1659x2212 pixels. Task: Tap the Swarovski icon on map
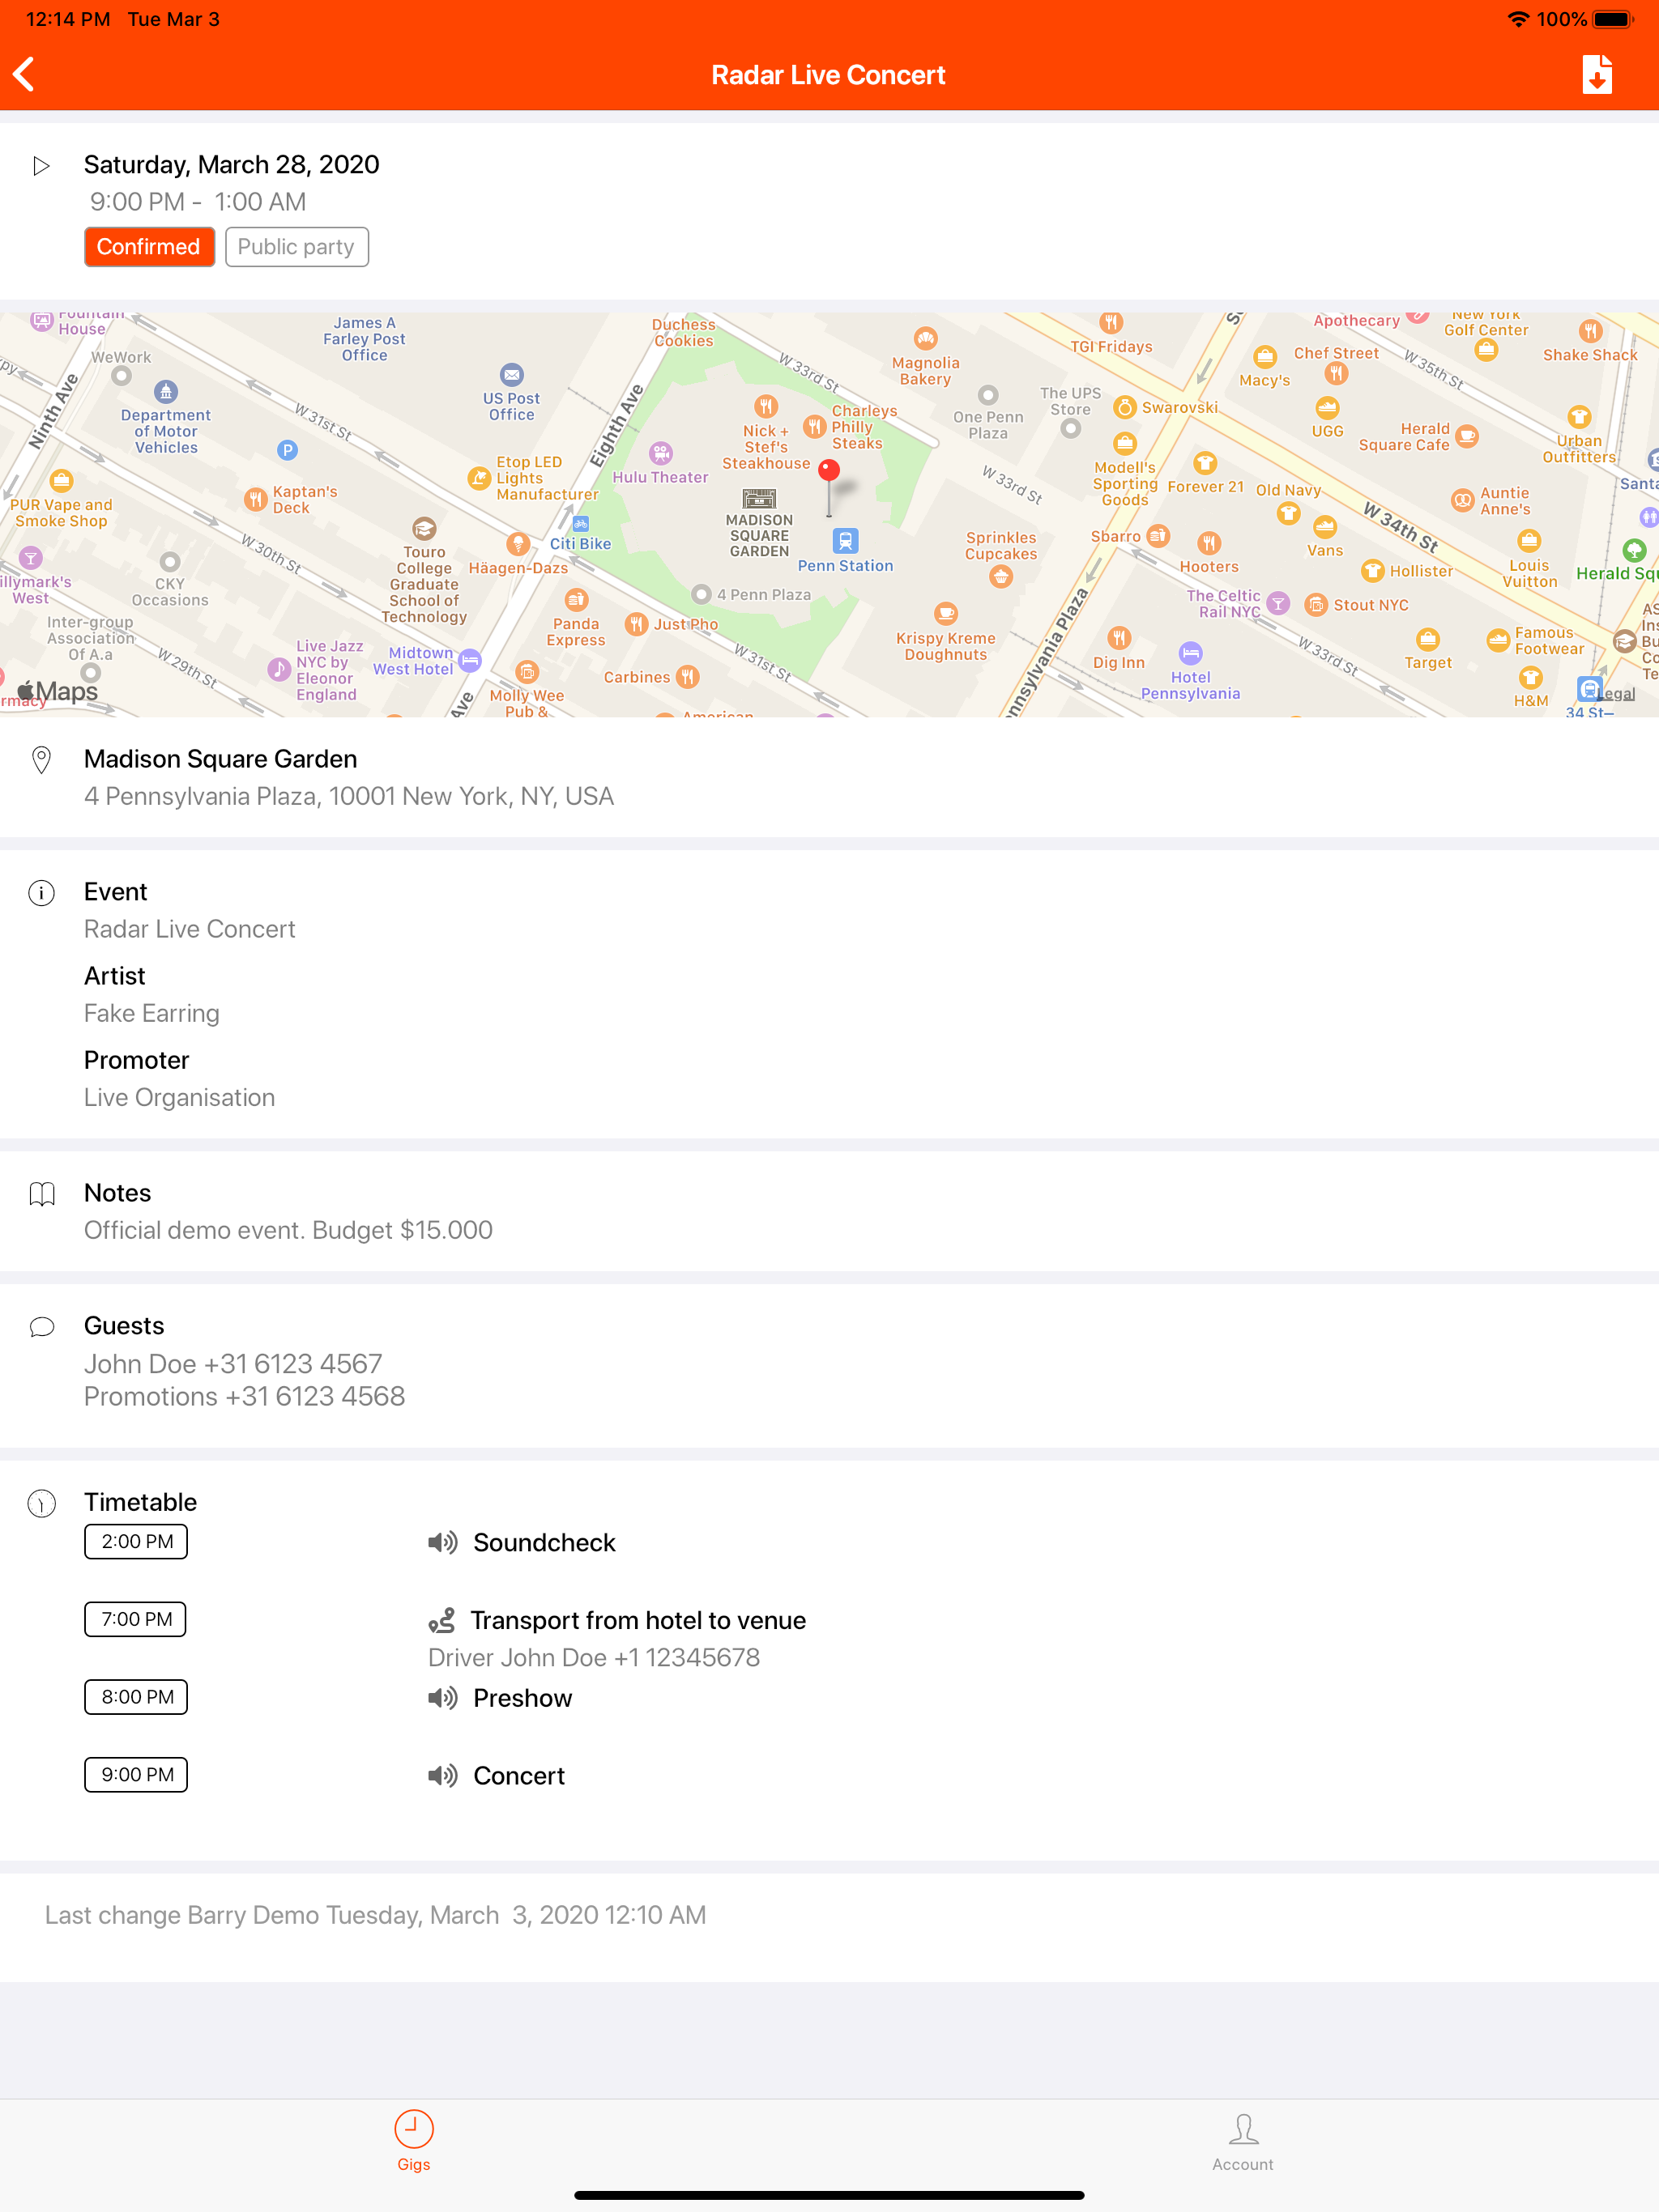1124,407
